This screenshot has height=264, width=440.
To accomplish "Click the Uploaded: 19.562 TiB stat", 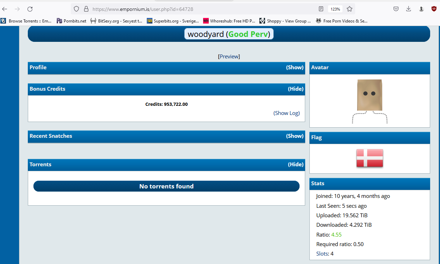I will pyautogui.click(x=342, y=215).
